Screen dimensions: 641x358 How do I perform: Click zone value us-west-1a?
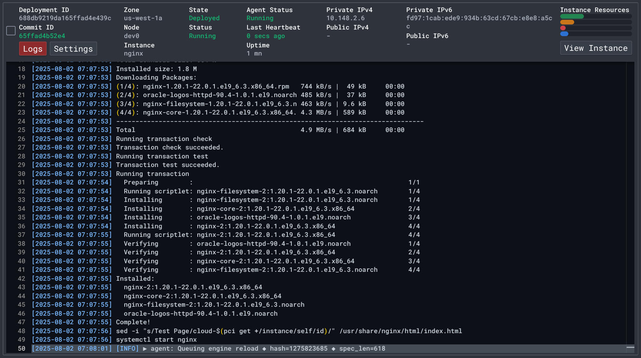point(143,18)
